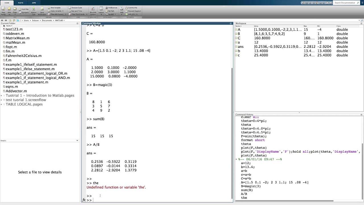Screen dimensions: 364x205
Task: Open the Community link
Action: (131, 8)
